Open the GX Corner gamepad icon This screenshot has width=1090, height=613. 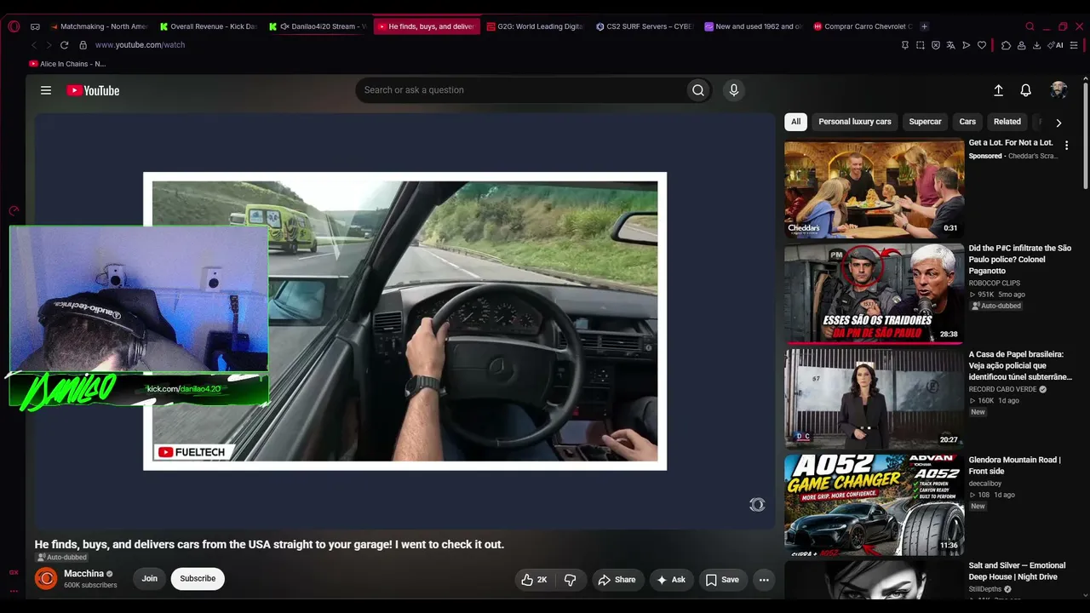(35, 26)
